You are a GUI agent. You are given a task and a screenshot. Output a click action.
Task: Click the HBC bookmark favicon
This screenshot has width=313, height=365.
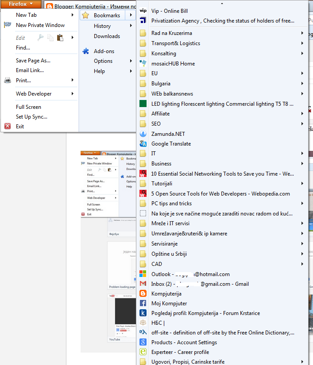point(143,323)
